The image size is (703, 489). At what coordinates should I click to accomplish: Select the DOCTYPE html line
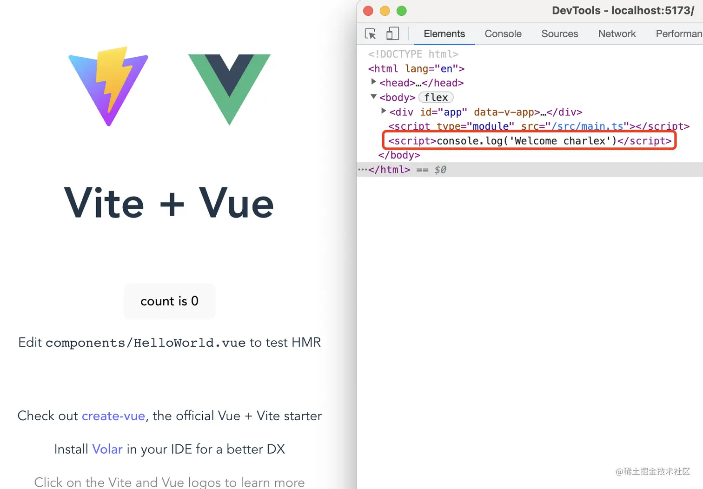pyautogui.click(x=413, y=54)
